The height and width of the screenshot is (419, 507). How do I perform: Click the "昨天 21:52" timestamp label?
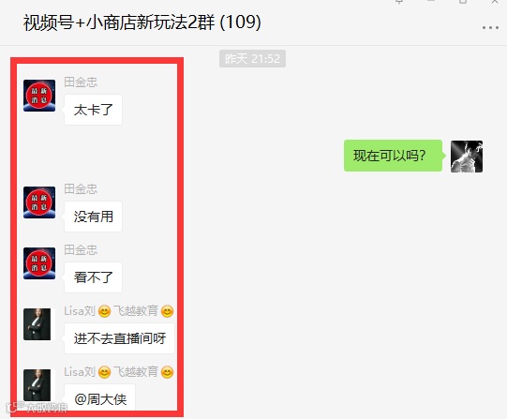coord(252,58)
